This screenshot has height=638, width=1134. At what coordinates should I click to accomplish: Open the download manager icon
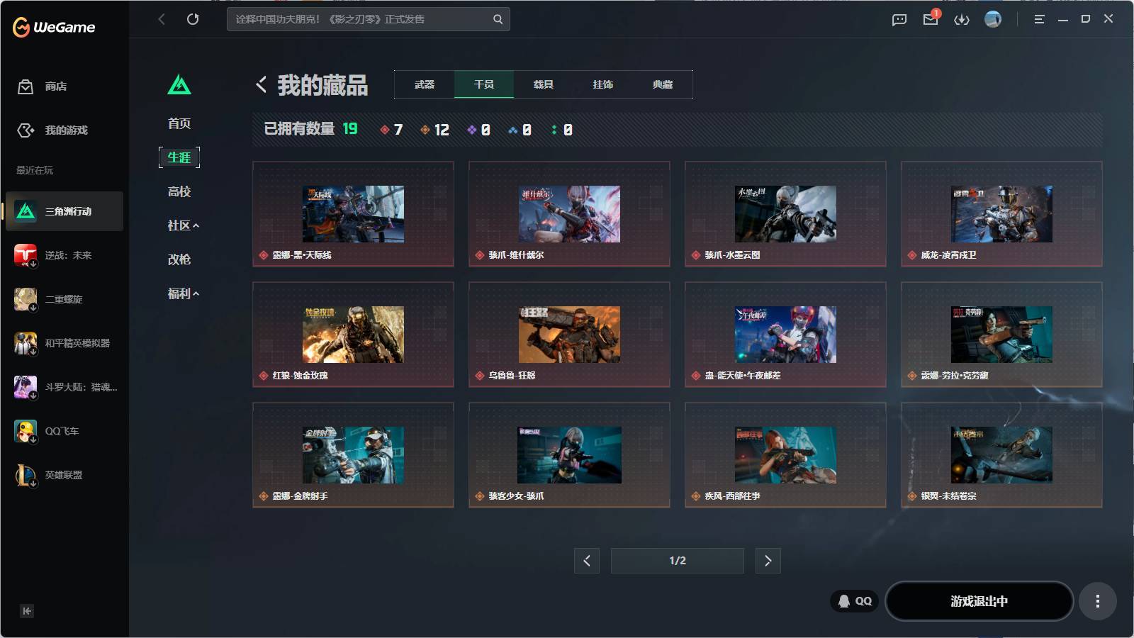tap(962, 20)
